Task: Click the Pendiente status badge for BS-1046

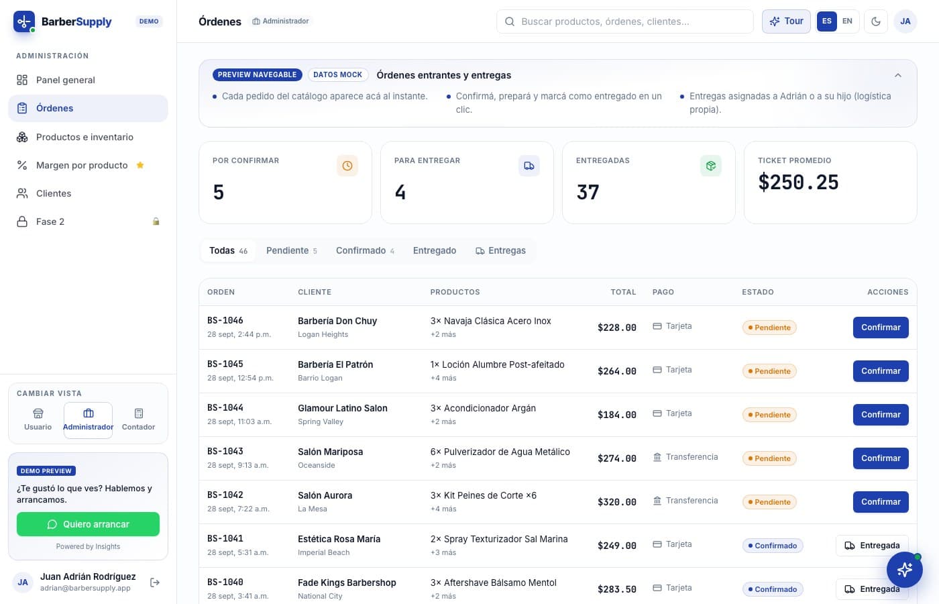Action: (x=769, y=328)
